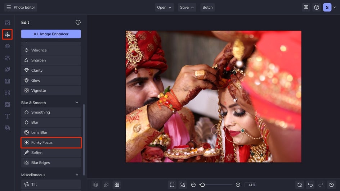Open the Frames panel icon

pyautogui.click(x=7, y=81)
